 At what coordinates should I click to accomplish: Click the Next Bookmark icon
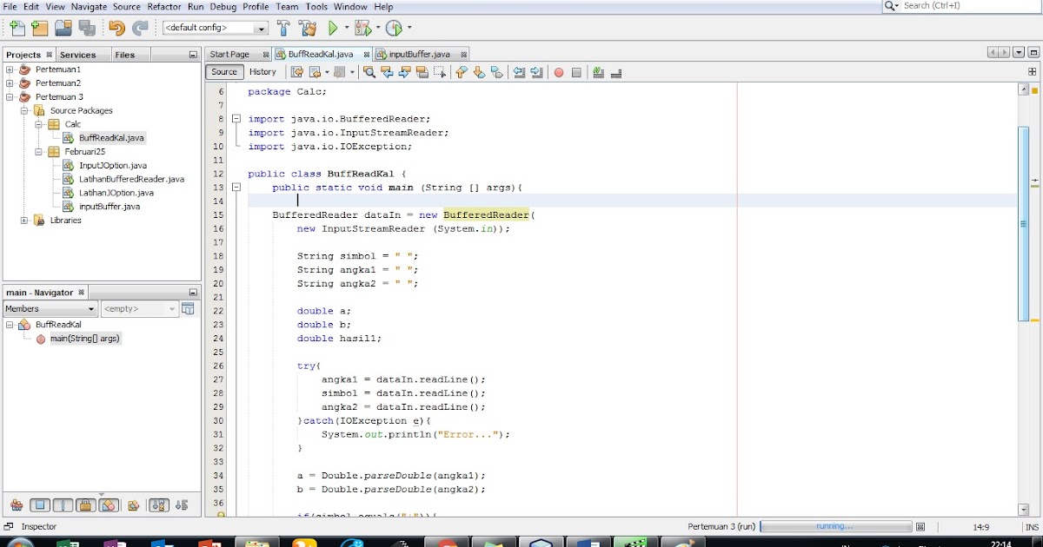tap(477, 72)
